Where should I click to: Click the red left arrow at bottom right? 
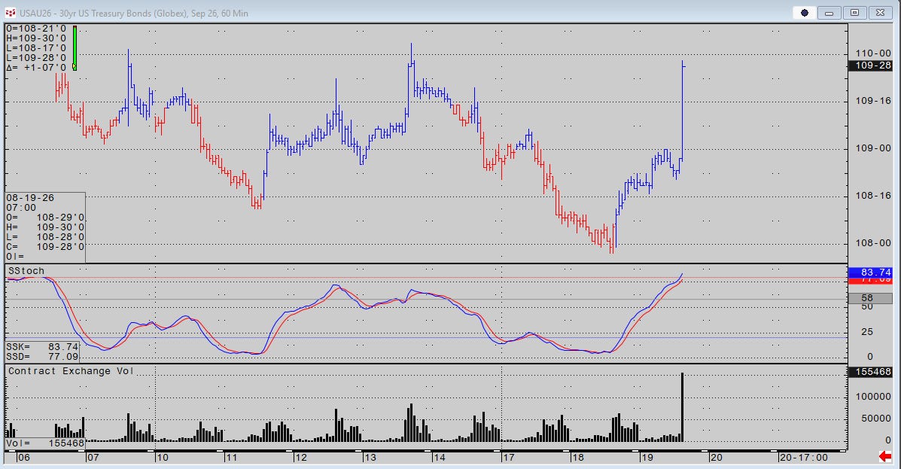click(x=885, y=456)
